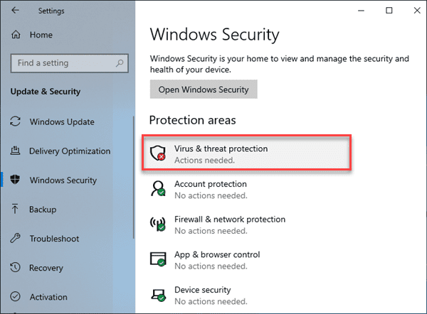Click the Windows Security shield icon

coord(15,180)
